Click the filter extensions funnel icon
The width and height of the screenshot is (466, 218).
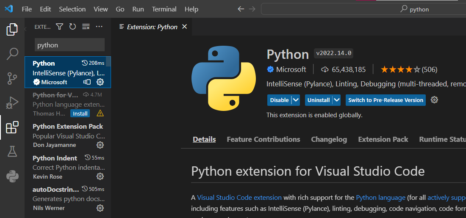pos(60,27)
